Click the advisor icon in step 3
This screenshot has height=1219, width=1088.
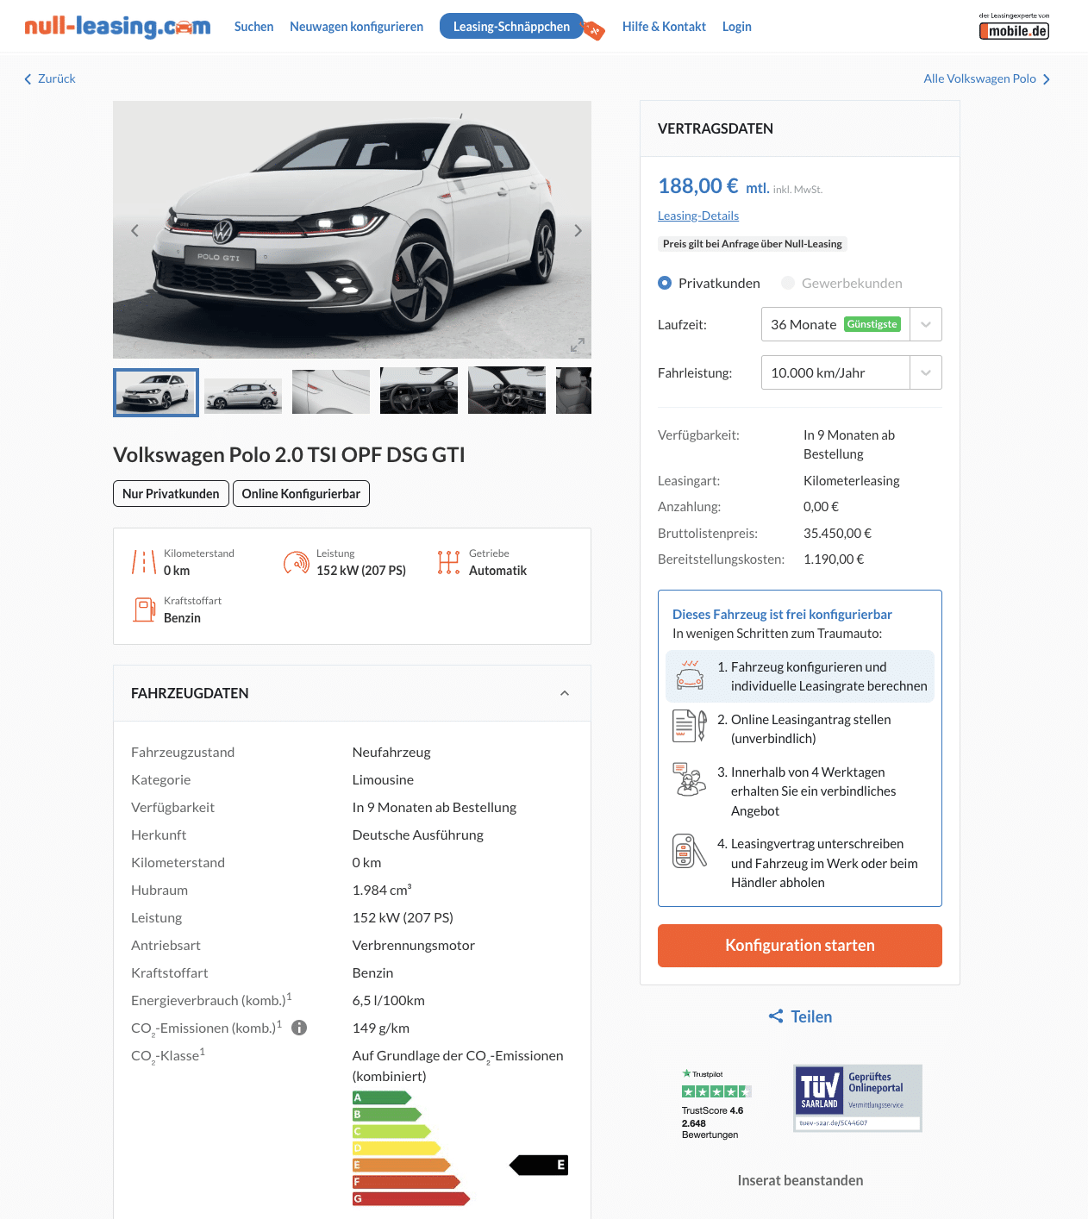(690, 779)
